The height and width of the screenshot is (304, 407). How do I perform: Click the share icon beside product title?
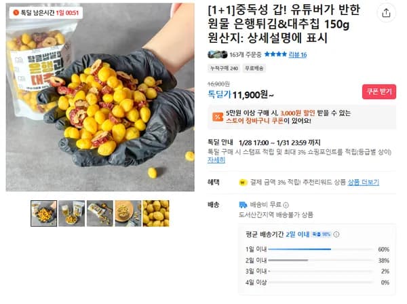pos(386,13)
